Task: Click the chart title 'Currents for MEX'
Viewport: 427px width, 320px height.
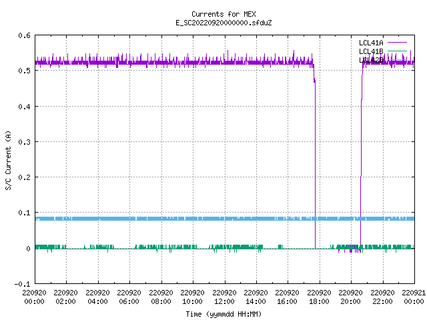Action: tap(224, 14)
